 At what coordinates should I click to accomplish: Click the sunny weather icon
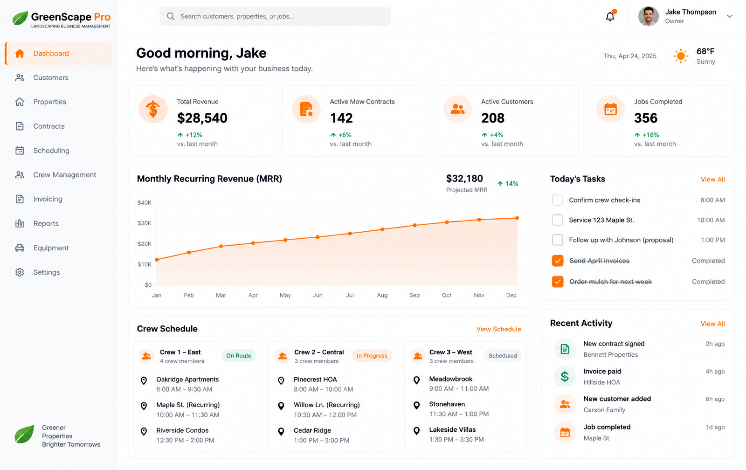point(681,56)
